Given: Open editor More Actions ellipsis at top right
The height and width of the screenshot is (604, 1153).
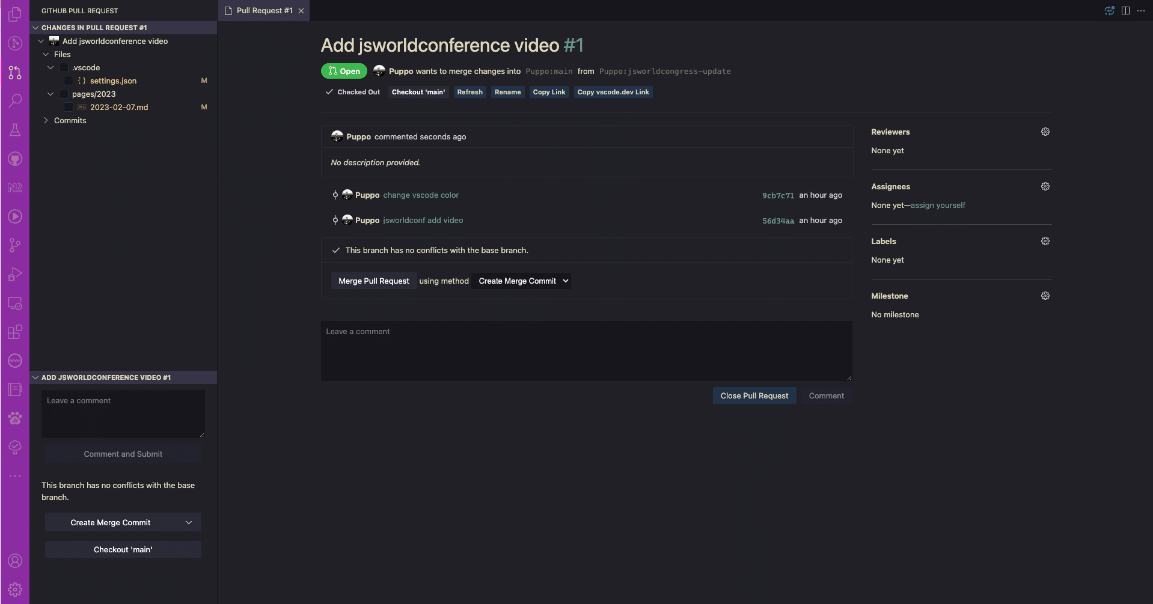Looking at the screenshot, I should point(1141,11).
